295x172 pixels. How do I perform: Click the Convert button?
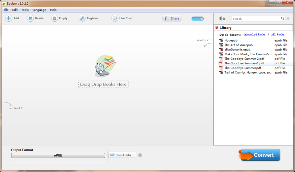260,155
